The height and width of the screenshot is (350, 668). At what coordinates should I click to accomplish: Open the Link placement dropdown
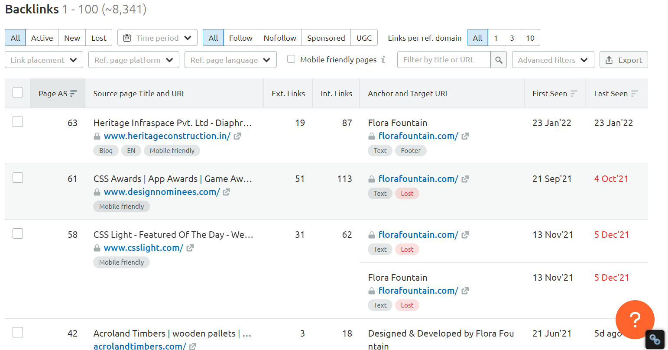click(44, 60)
